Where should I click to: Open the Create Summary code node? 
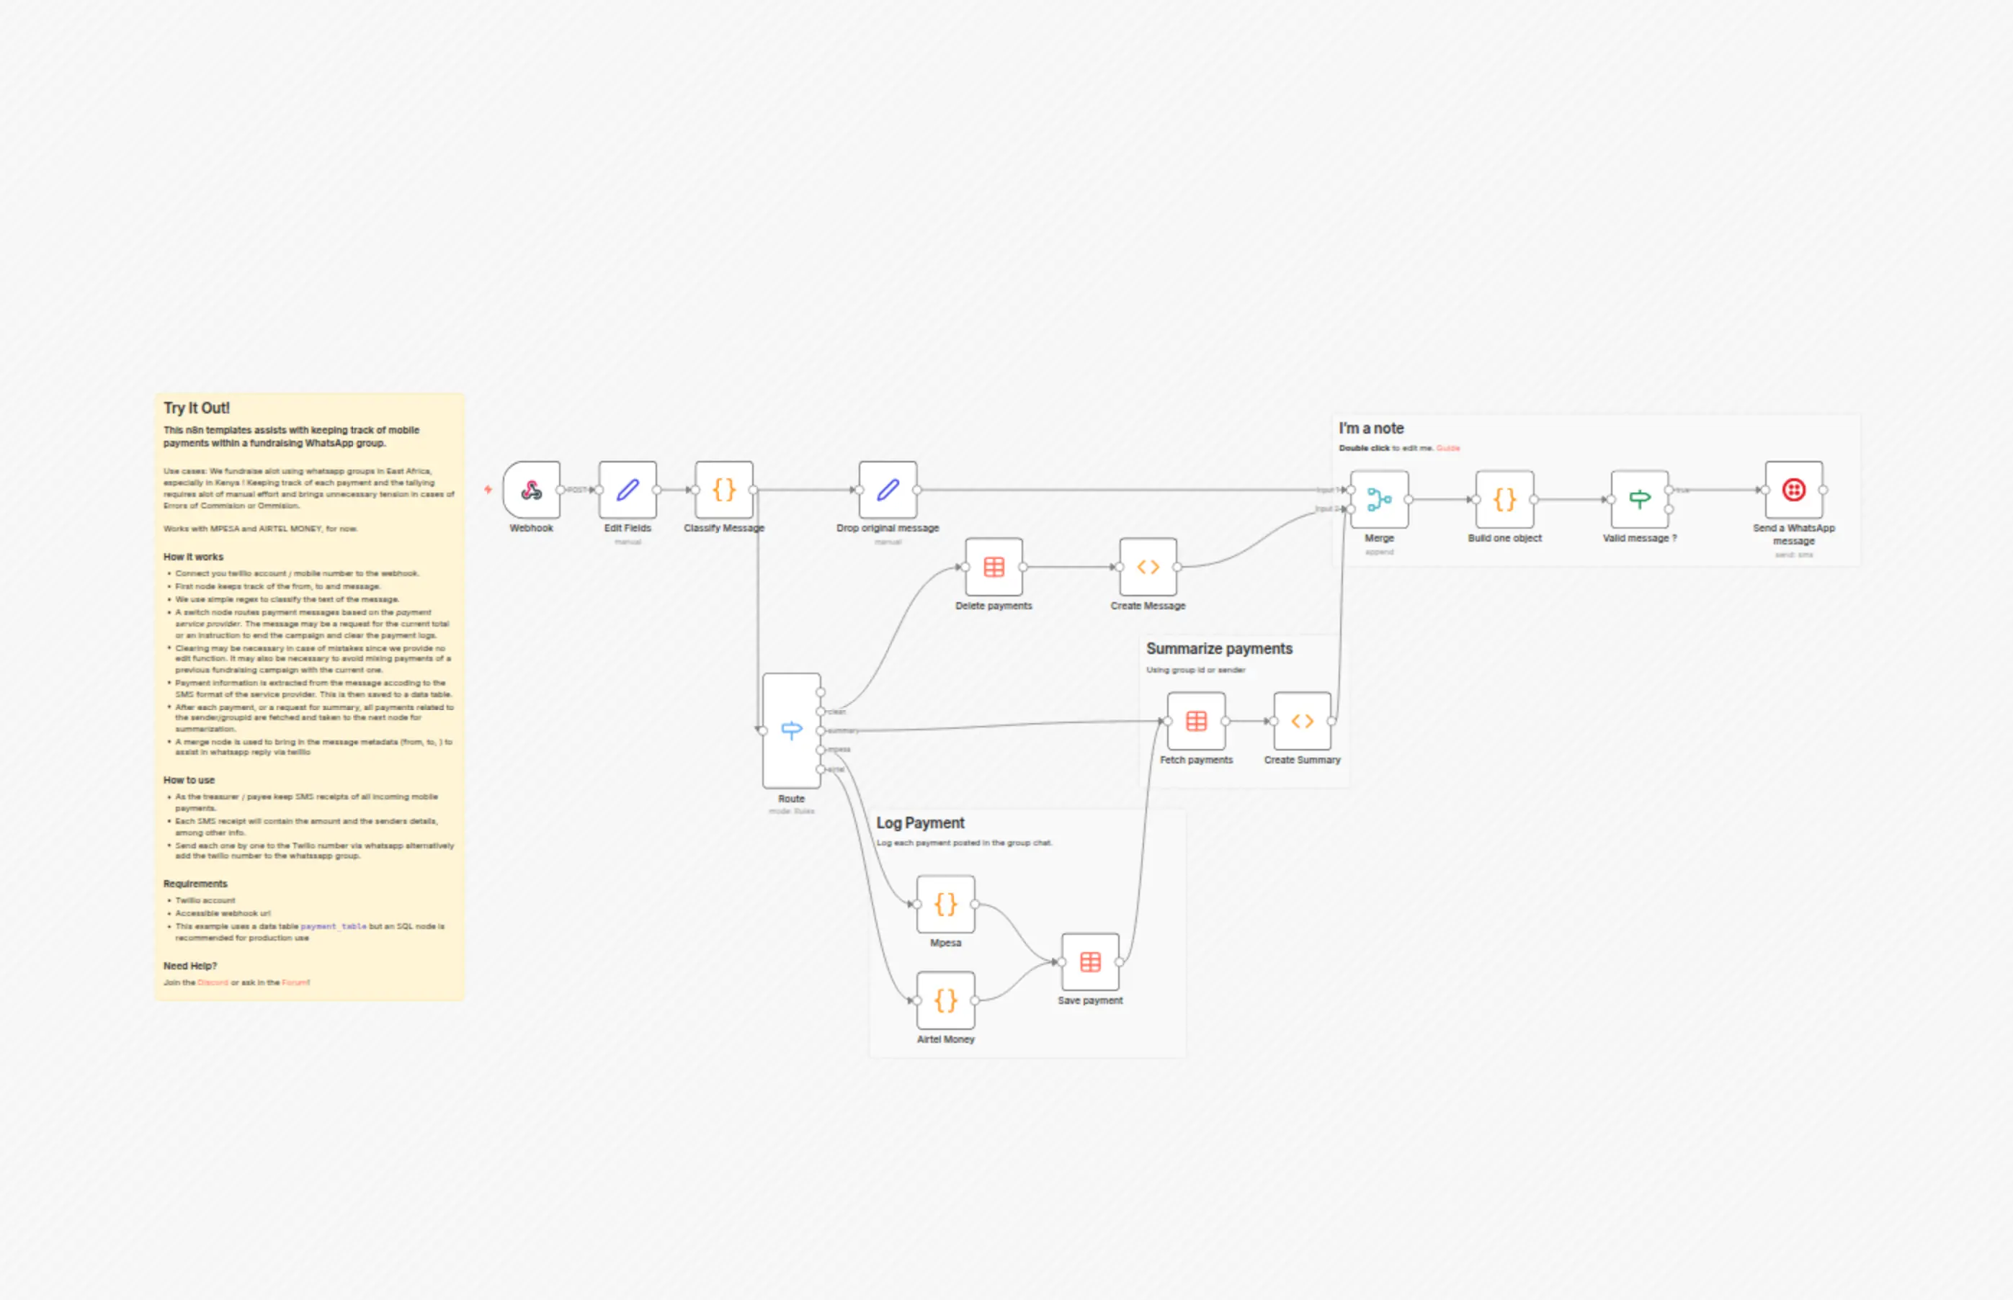point(1302,721)
